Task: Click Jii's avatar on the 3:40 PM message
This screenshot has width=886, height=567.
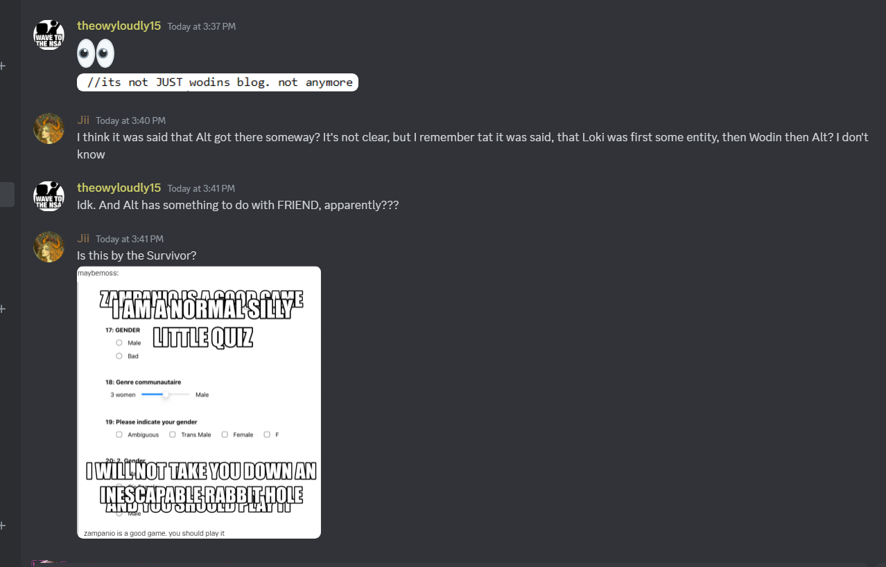Action: click(x=49, y=129)
